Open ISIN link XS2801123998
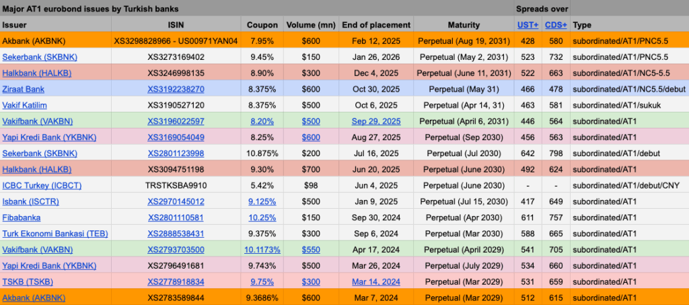689x305 pixels. coord(176,153)
